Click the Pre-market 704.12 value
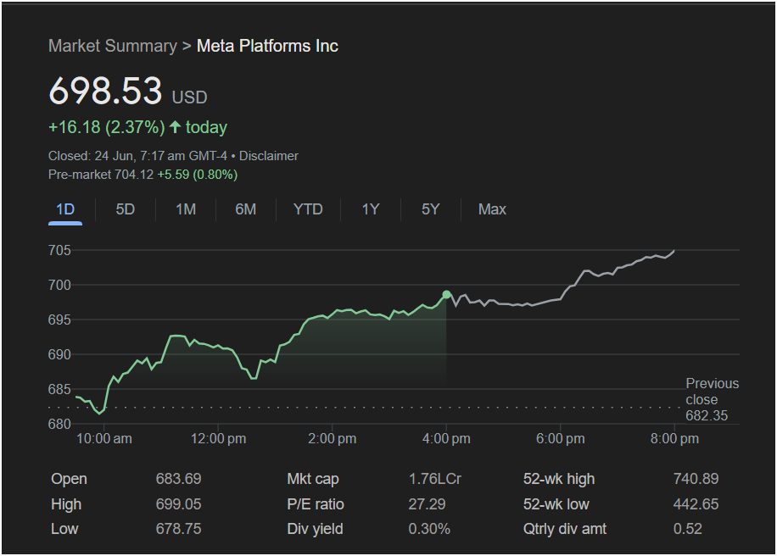Viewport: 777px width, 556px height. click(101, 175)
